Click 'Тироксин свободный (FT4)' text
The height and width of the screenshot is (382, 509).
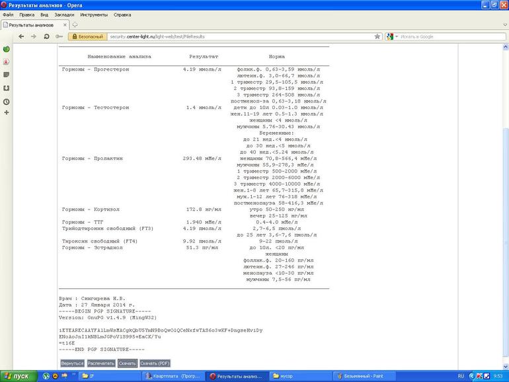tap(100, 241)
